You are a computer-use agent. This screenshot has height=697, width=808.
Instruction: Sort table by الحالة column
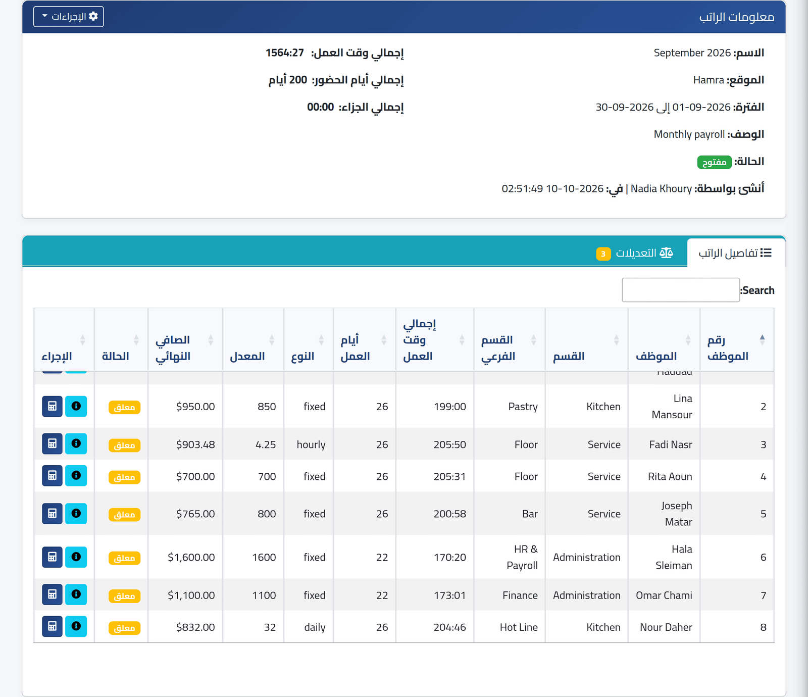coord(121,340)
